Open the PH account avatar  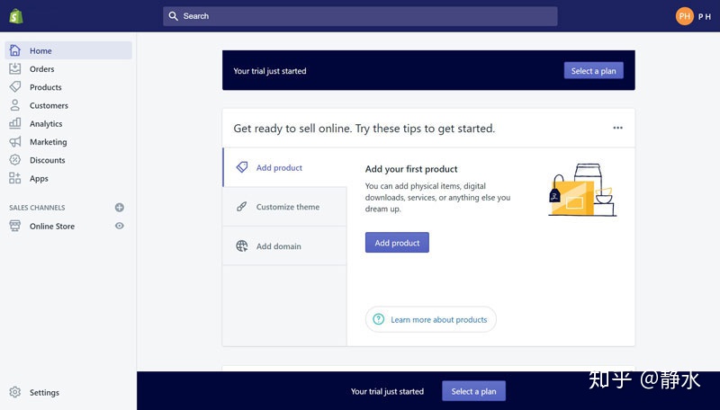pyautogui.click(x=684, y=16)
